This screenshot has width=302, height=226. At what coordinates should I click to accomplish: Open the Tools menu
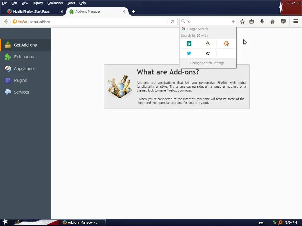pyautogui.click(x=71, y=3)
